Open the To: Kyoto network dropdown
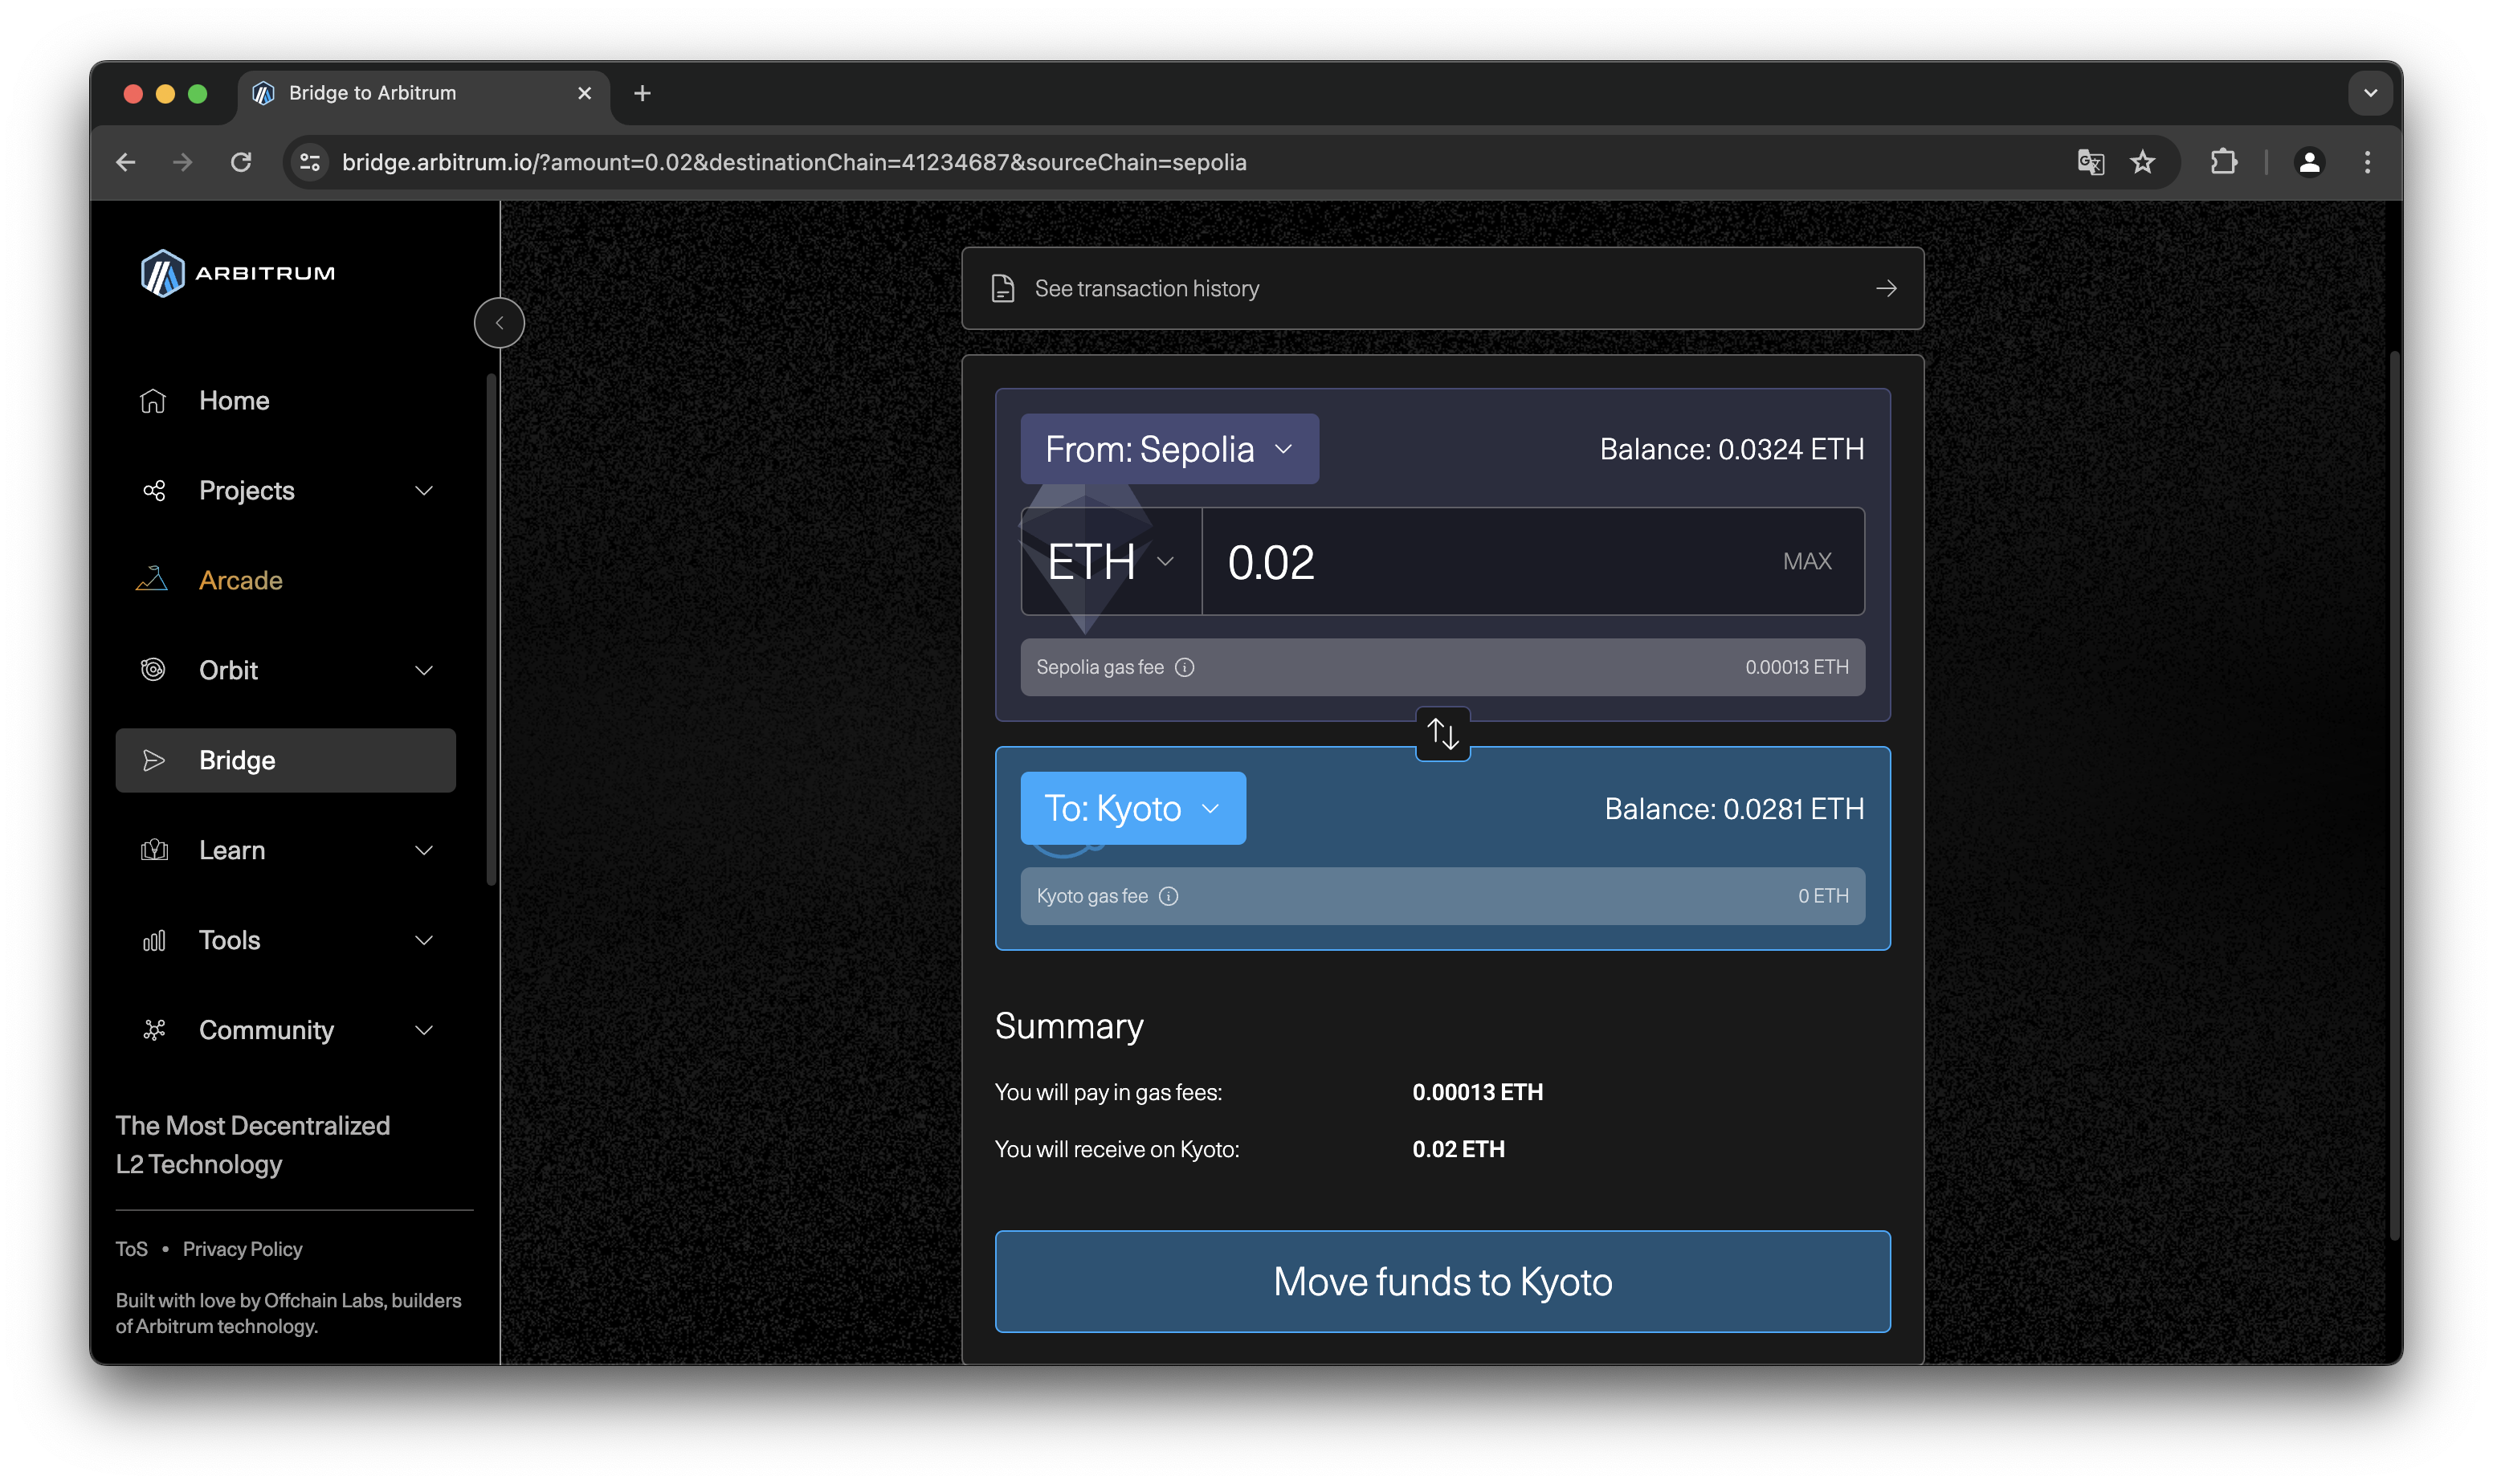This screenshot has width=2493, height=1484. [x=1133, y=808]
